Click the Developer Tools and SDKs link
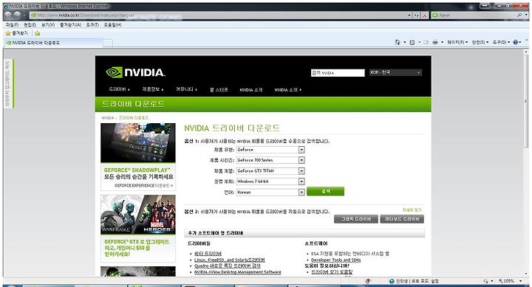532x287 pixels. point(335,260)
